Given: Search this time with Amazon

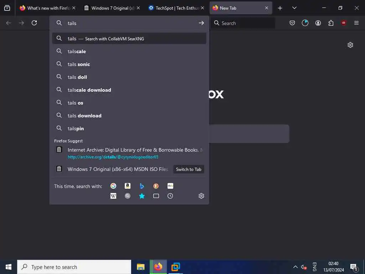Looking at the screenshot, I should click(128, 186).
